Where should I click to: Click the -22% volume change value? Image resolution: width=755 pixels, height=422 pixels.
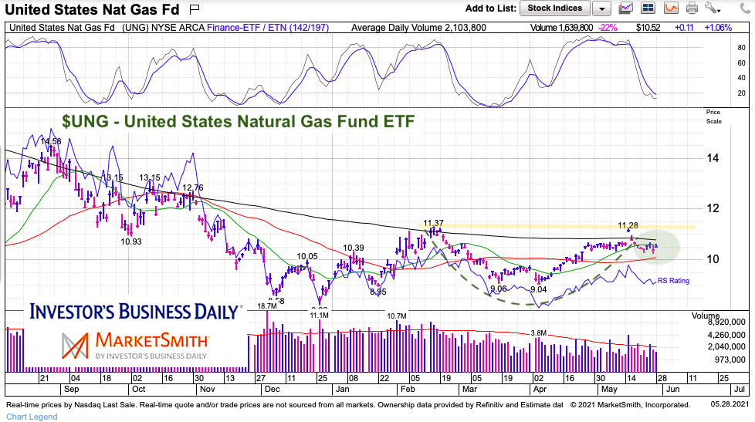click(x=608, y=28)
